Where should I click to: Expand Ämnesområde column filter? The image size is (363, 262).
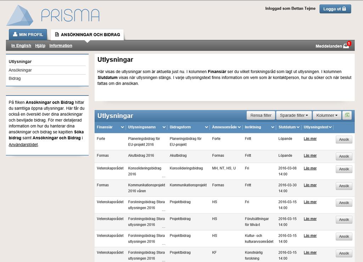point(239,127)
